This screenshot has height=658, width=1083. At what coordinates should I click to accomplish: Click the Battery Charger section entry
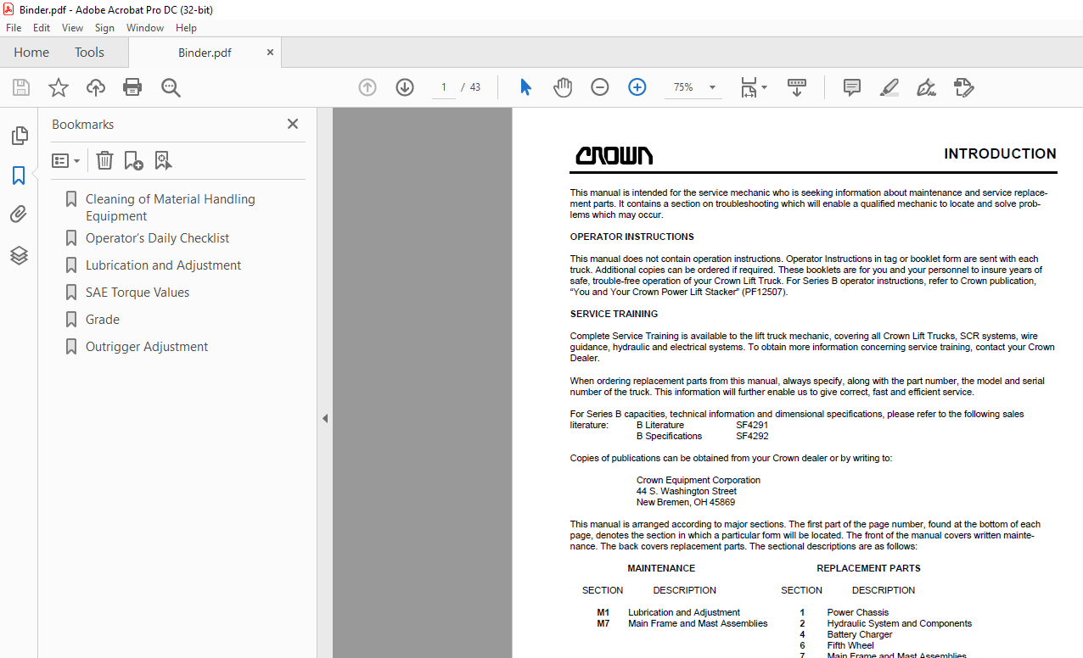(x=860, y=634)
